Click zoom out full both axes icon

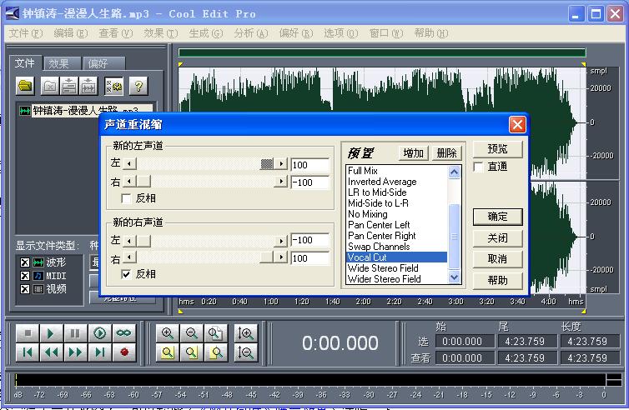[215, 333]
